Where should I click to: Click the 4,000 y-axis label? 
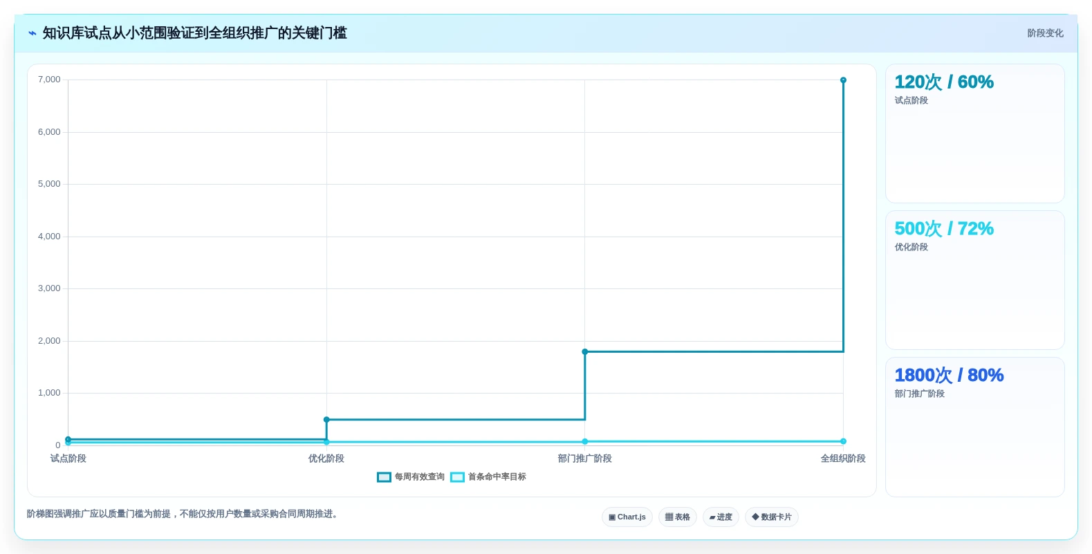click(x=49, y=237)
